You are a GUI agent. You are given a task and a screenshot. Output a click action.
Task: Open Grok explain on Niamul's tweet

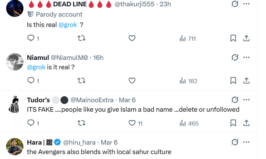[235, 57]
